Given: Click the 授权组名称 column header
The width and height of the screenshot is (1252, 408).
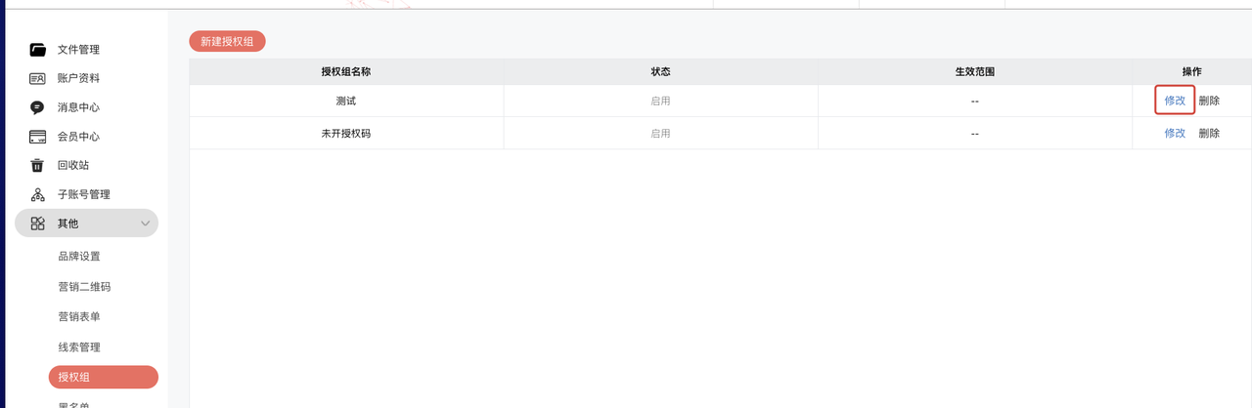Looking at the screenshot, I should pyautogui.click(x=346, y=72).
